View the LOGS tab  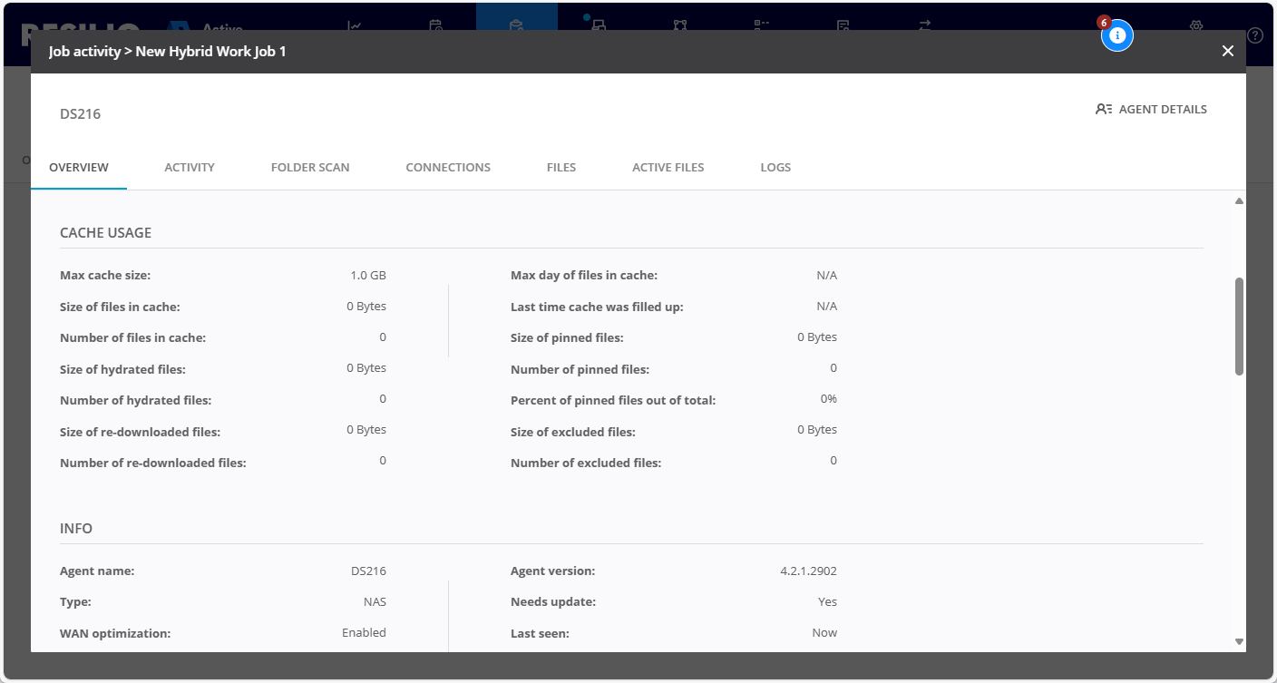[x=775, y=168]
